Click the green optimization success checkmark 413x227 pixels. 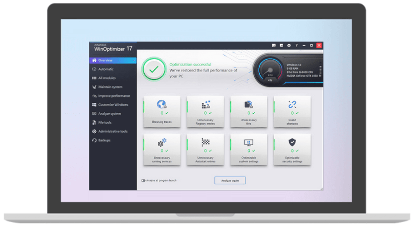point(154,70)
